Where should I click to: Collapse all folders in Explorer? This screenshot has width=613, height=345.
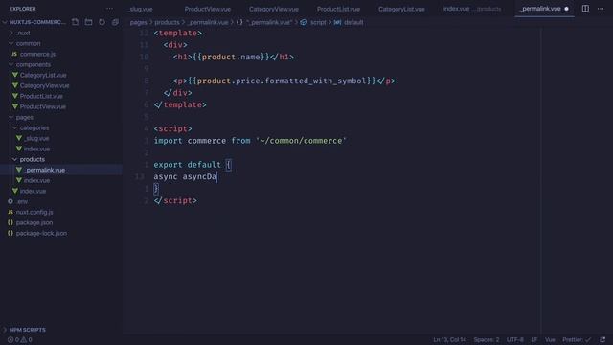click(115, 22)
